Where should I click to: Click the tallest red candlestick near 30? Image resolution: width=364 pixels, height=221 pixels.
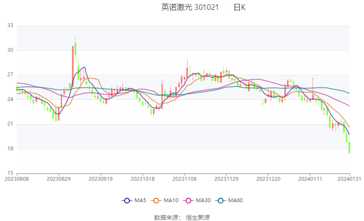(x=73, y=66)
